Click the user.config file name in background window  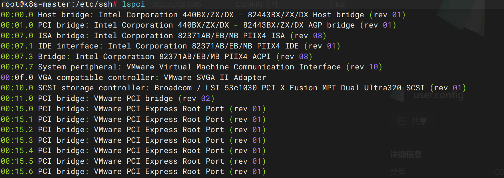click(438, 96)
